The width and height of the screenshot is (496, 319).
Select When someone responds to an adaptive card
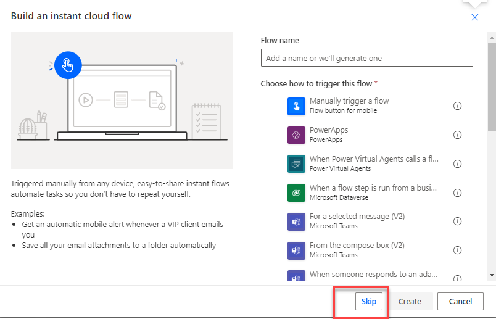click(x=374, y=275)
